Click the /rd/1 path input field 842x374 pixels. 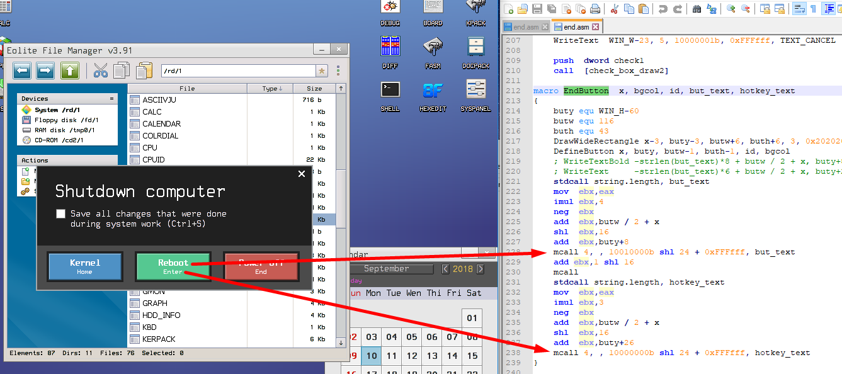coord(238,71)
